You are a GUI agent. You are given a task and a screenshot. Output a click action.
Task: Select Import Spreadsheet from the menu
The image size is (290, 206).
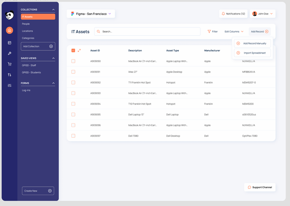(x=252, y=53)
